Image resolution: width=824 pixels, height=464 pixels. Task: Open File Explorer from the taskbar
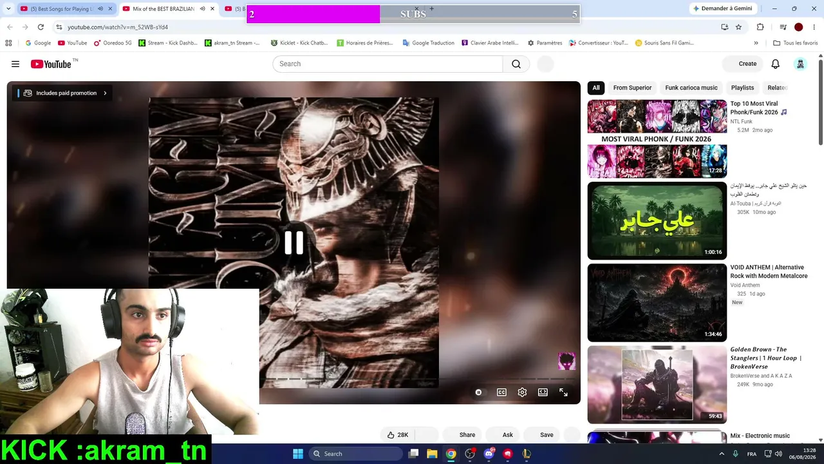click(x=432, y=454)
